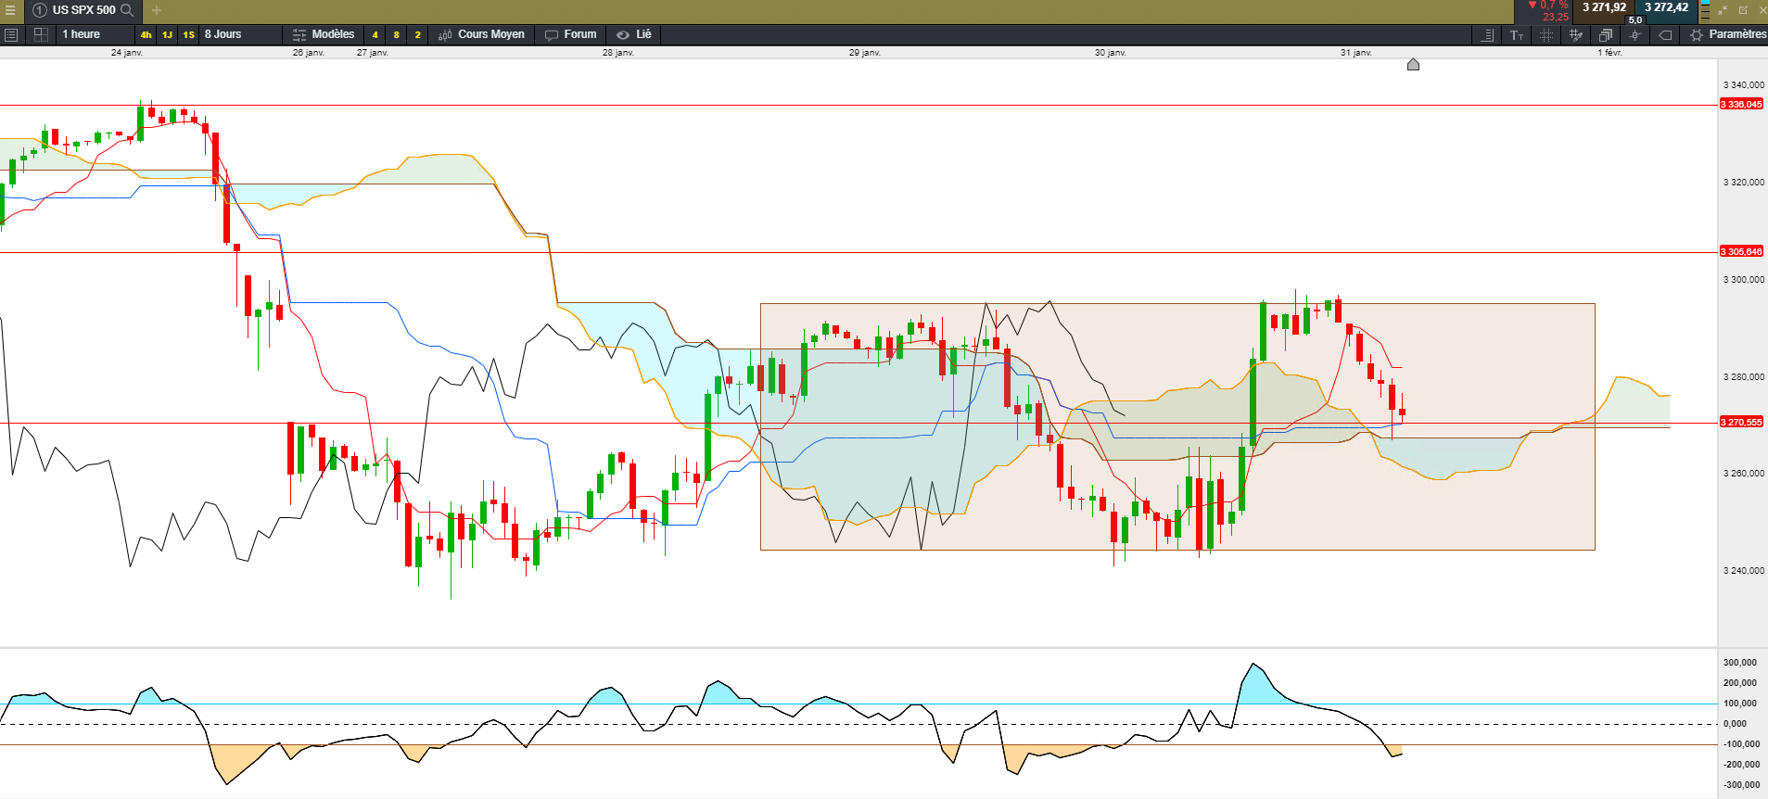Click the -300,000 indicator scale label
Screen dimensions: 1768x799
[x=1740, y=785]
